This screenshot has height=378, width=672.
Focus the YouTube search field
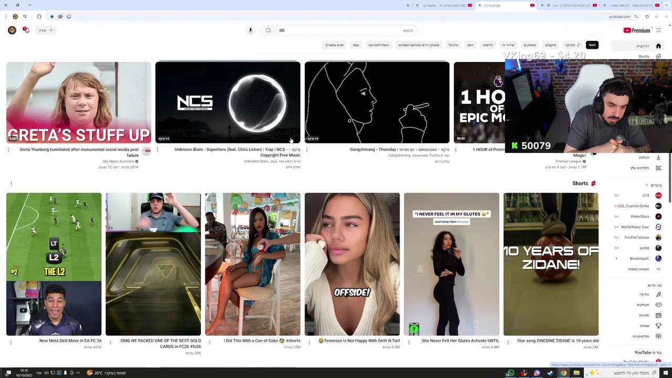pos(346,30)
